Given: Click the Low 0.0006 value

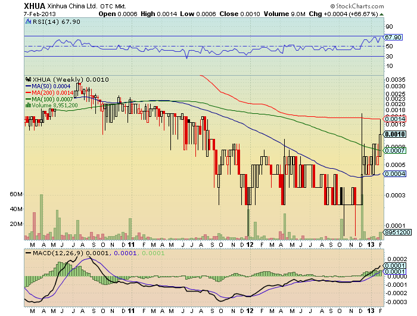Looking at the screenshot, I should (x=198, y=14).
